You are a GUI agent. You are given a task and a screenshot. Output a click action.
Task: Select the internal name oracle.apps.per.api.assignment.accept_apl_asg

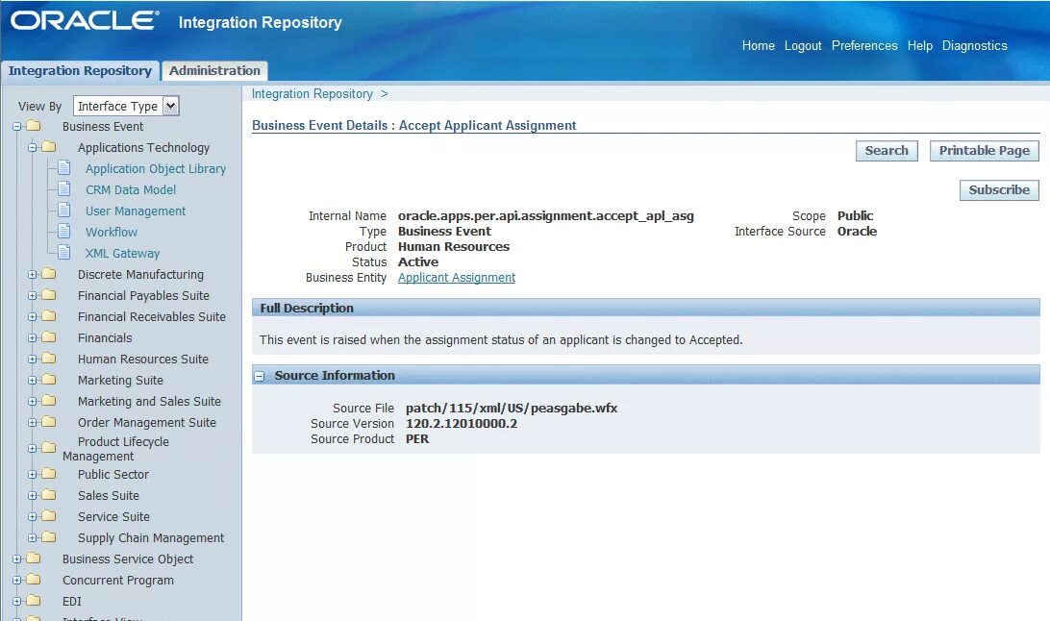coord(546,215)
